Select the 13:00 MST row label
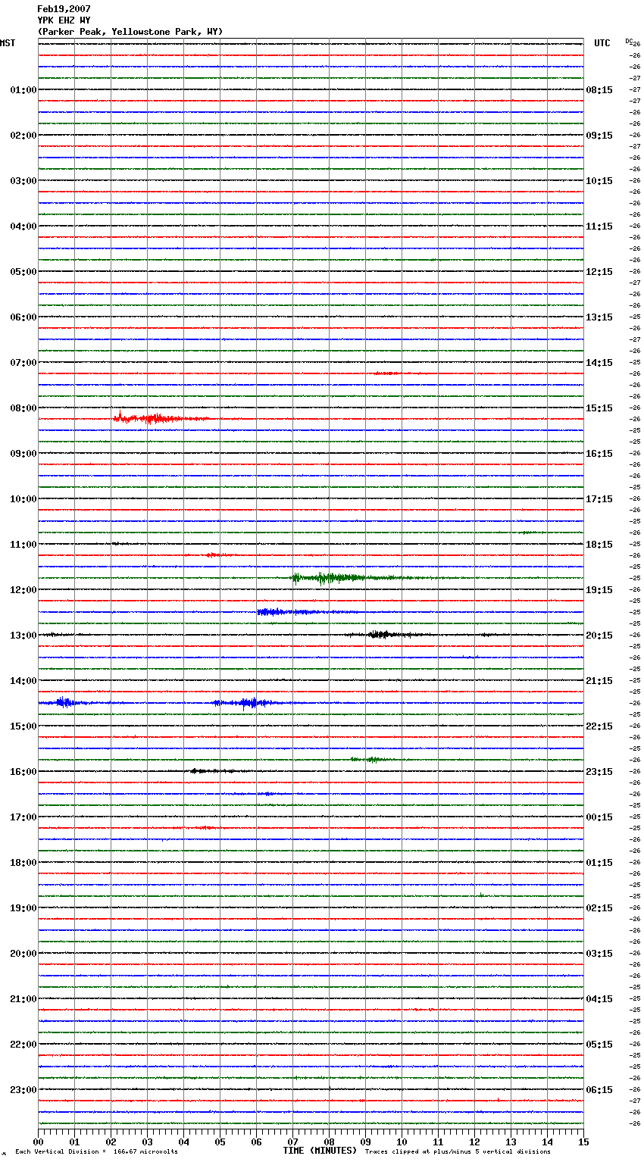The width and height of the screenshot is (644, 1162). (x=23, y=636)
